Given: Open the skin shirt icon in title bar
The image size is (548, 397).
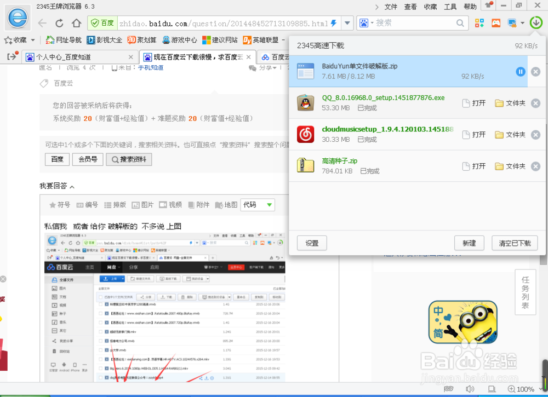Looking at the screenshot, I should [x=489, y=5].
